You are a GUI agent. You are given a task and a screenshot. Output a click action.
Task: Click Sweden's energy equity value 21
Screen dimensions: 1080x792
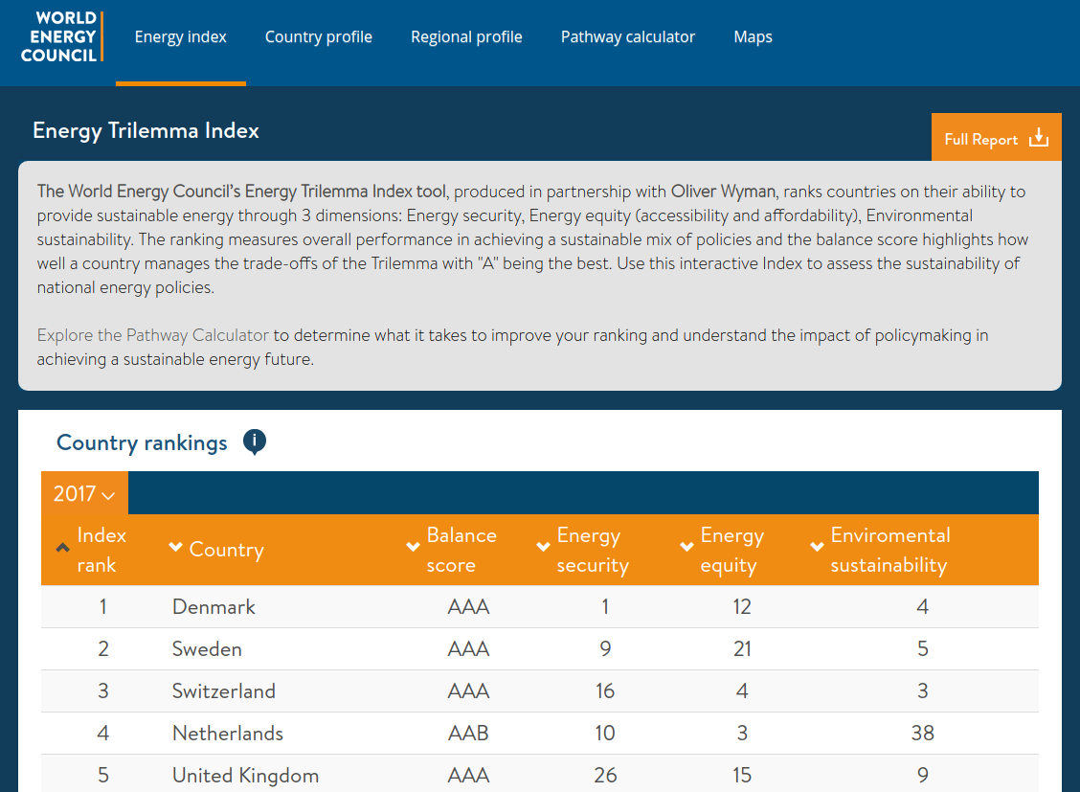[x=742, y=648]
